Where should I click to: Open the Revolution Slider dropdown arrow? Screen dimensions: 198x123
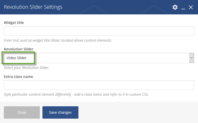[192, 58]
